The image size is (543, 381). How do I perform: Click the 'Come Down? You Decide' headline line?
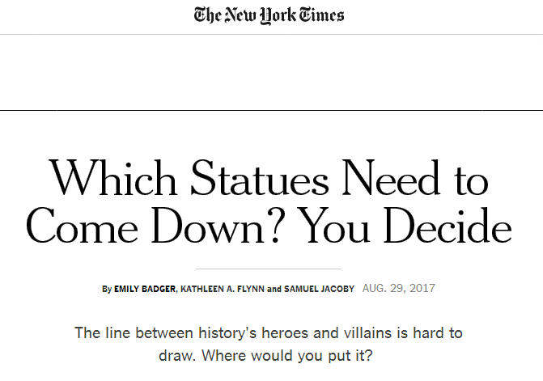(x=269, y=227)
